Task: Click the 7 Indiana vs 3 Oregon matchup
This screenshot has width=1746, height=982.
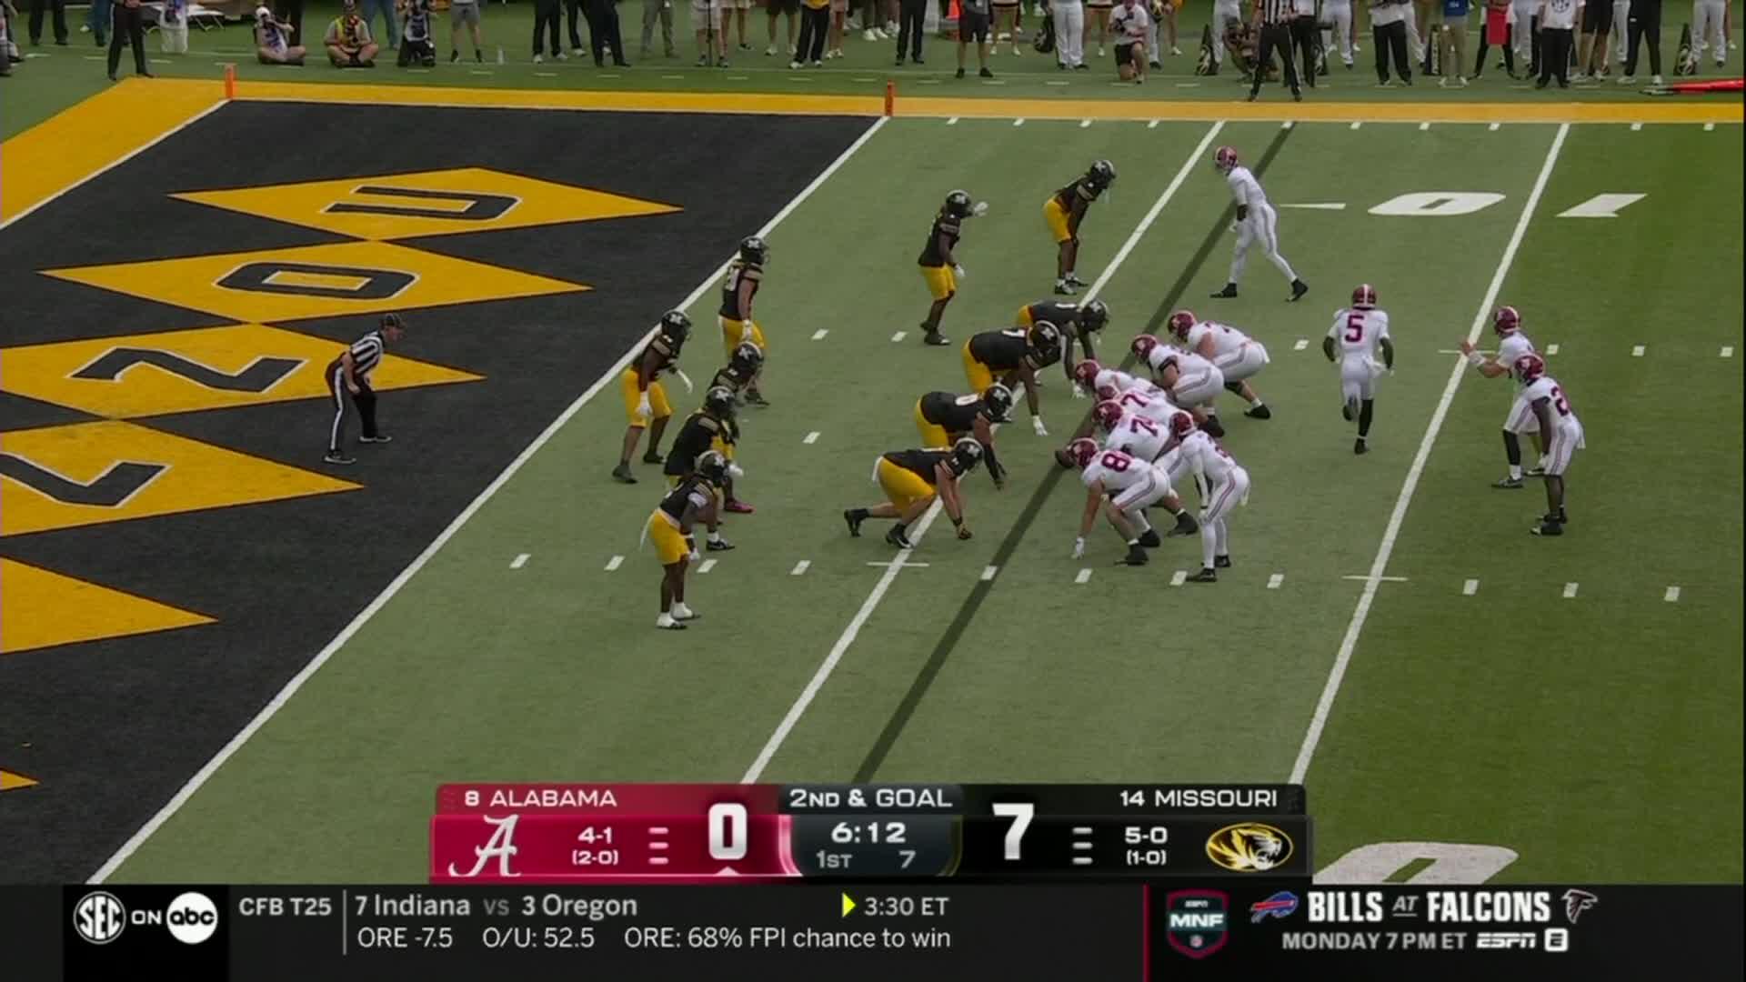Action: click(496, 907)
